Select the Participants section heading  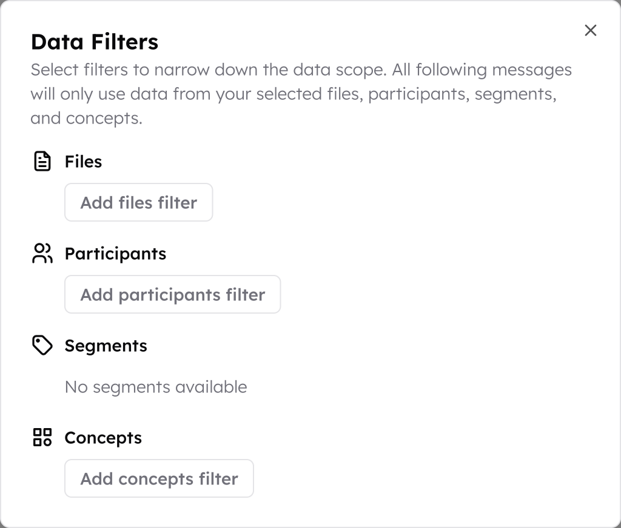(115, 254)
